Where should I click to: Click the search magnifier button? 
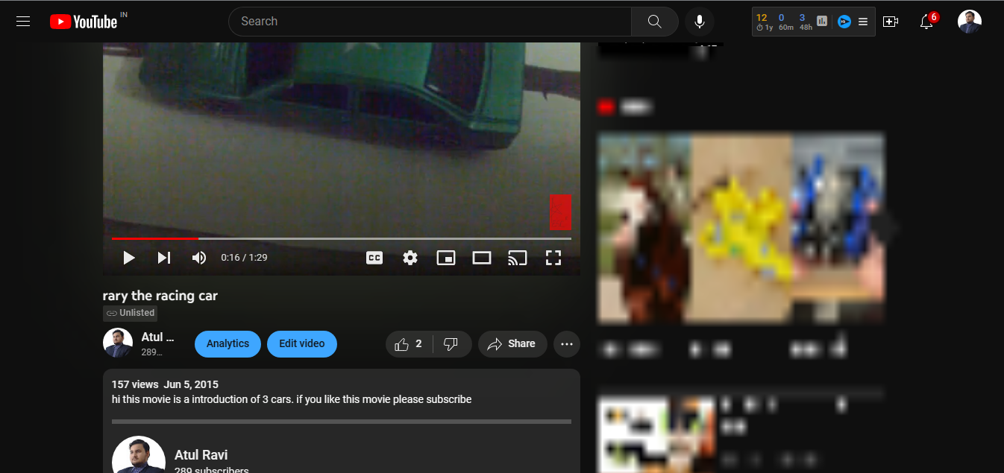coord(654,22)
